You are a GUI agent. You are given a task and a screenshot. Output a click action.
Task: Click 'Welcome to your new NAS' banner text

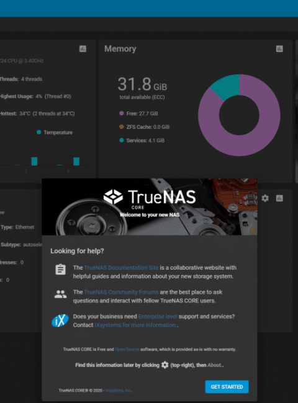150,215
